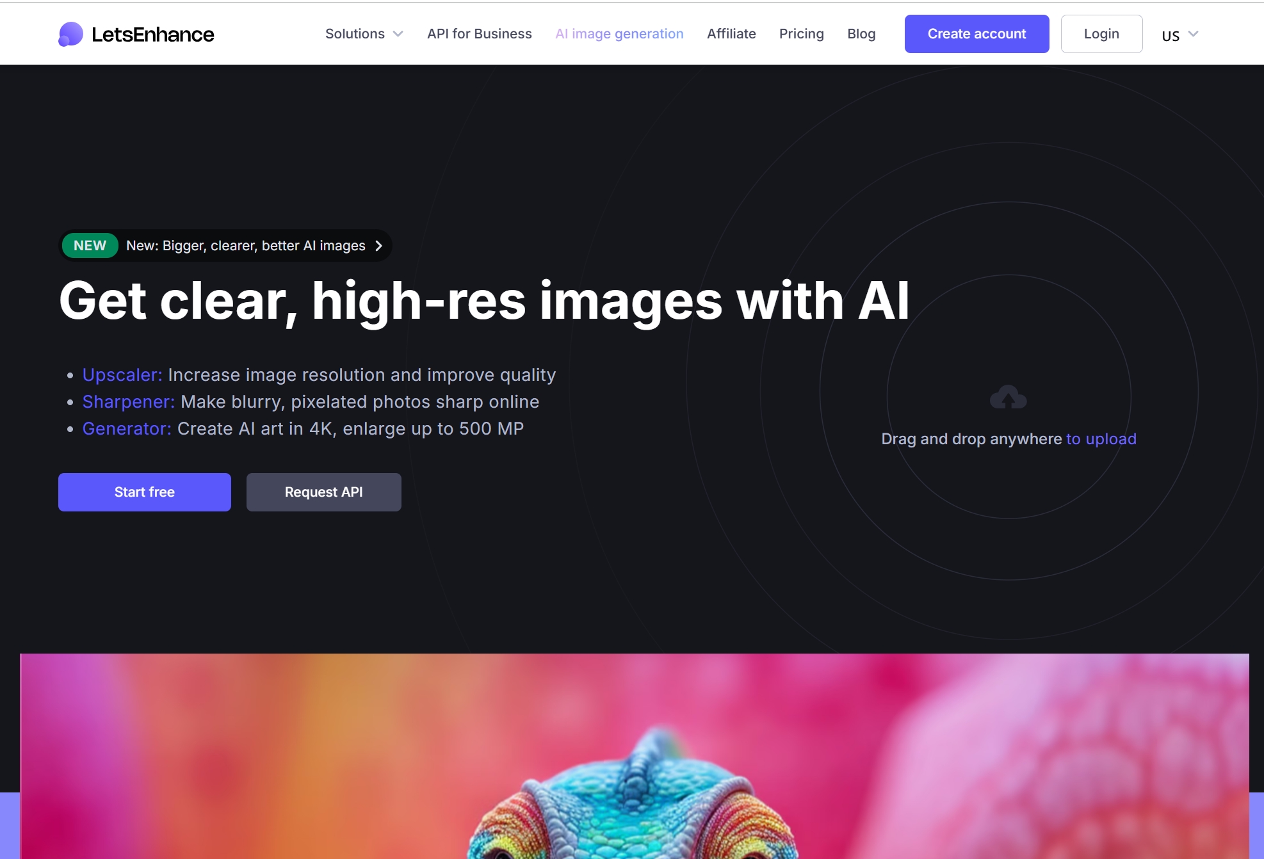1264x859 pixels.
Task: Click the Login button
Action: pos(1101,34)
